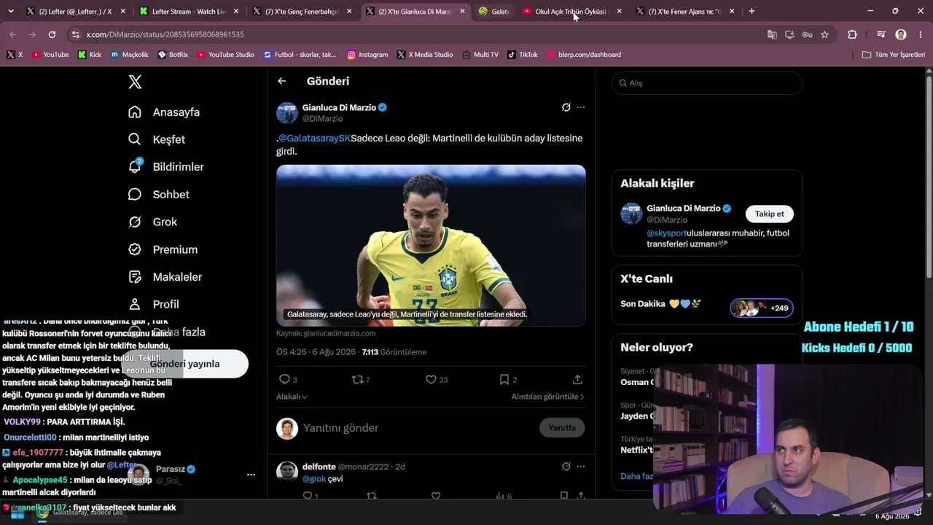Click the Takip et follow button
Image resolution: width=933 pixels, height=525 pixels.
tap(770, 214)
